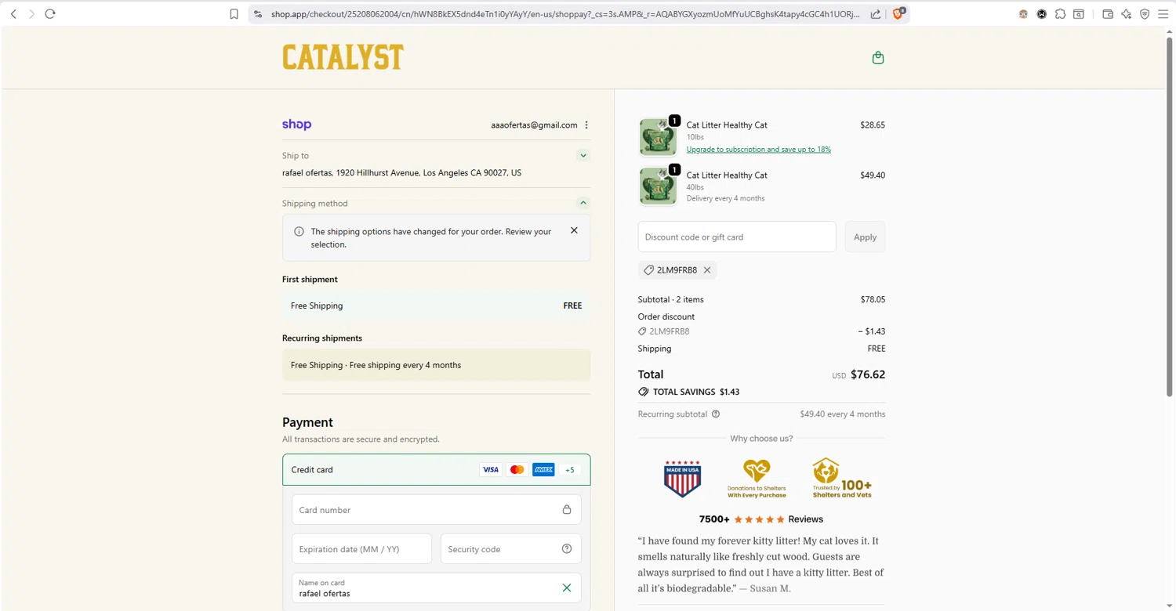Open Brave Shields icon
Screen dimensions: 1176x611
pyautogui.click(x=899, y=13)
